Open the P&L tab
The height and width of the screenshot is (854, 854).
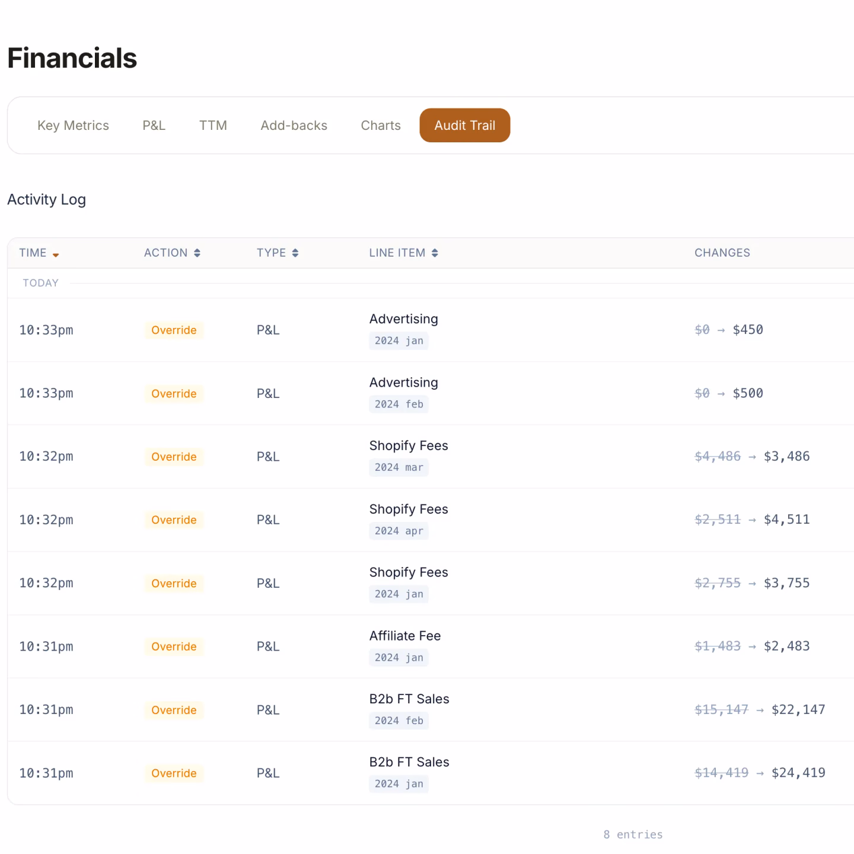tap(154, 125)
